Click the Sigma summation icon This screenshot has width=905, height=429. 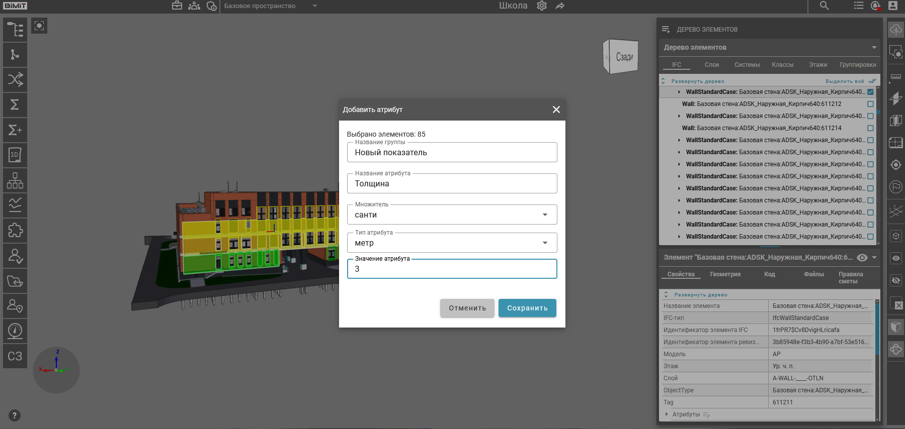pyautogui.click(x=15, y=105)
